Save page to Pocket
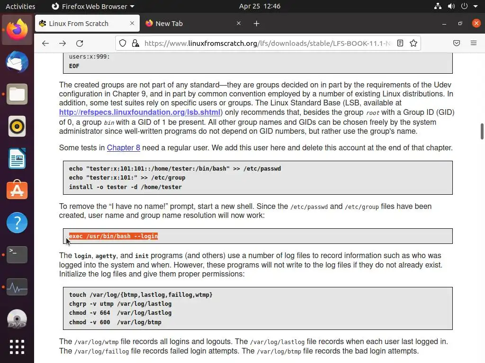This screenshot has height=363, width=485. (457, 43)
